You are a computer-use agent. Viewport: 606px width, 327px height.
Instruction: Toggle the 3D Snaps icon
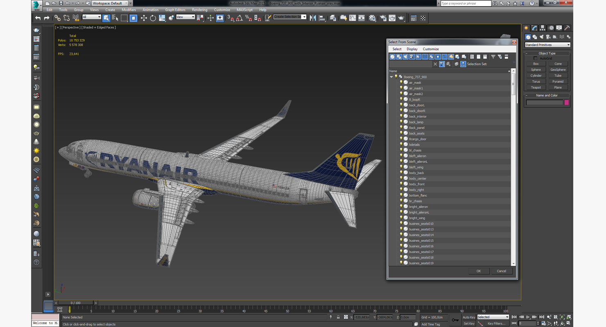(x=231, y=18)
